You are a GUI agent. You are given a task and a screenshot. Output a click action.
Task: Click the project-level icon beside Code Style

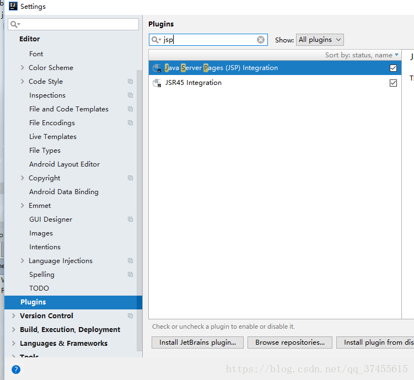[x=130, y=81]
